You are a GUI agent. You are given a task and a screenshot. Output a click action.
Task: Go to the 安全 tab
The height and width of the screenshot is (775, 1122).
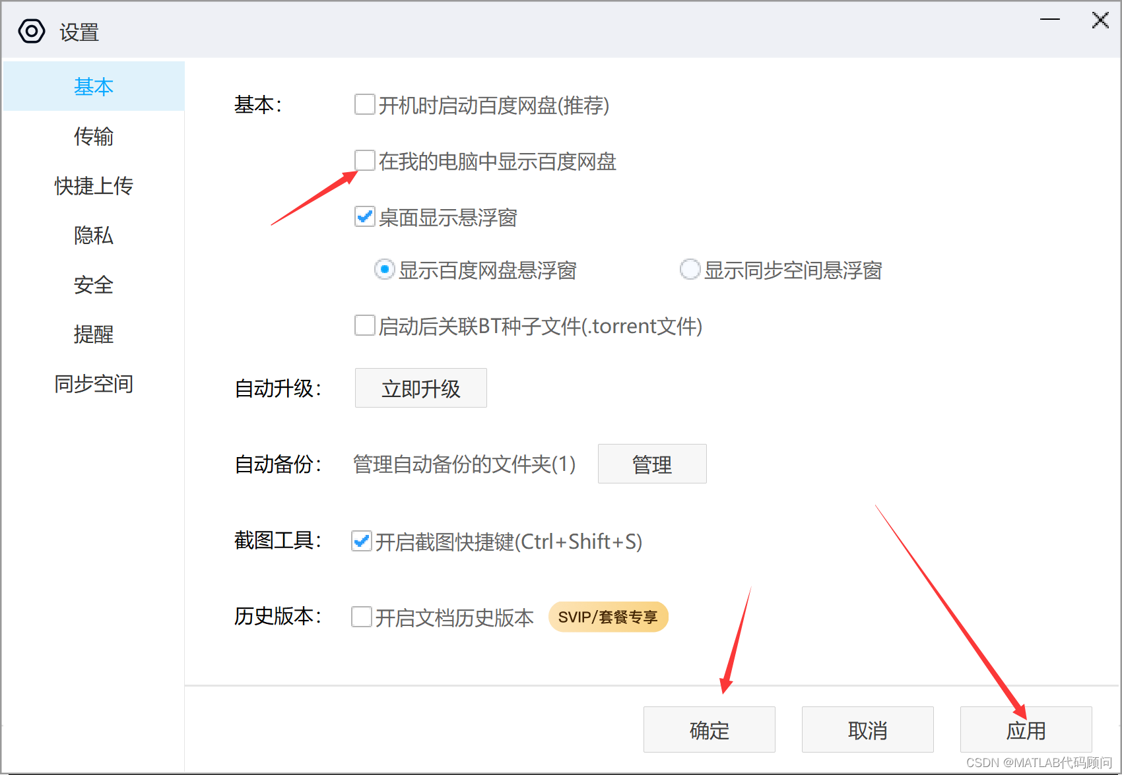tap(94, 284)
